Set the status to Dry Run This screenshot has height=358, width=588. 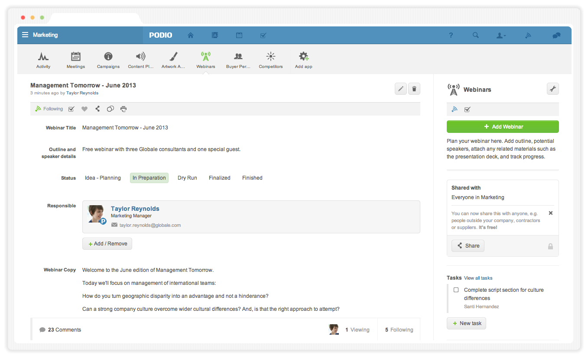point(187,178)
